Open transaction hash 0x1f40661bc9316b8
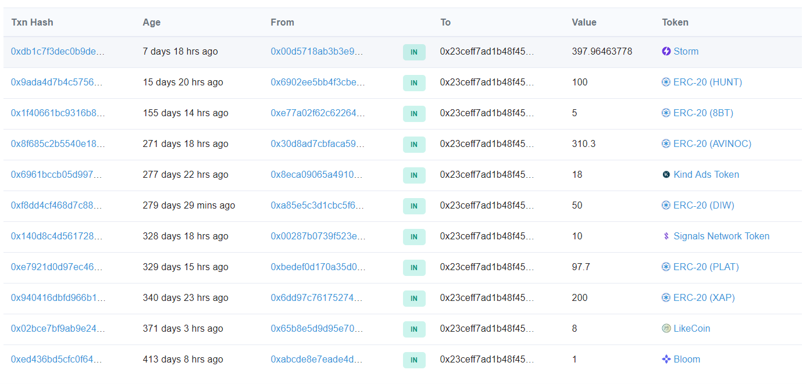Image resolution: width=806 pixels, height=384 pixels. (x=58, y=113)
